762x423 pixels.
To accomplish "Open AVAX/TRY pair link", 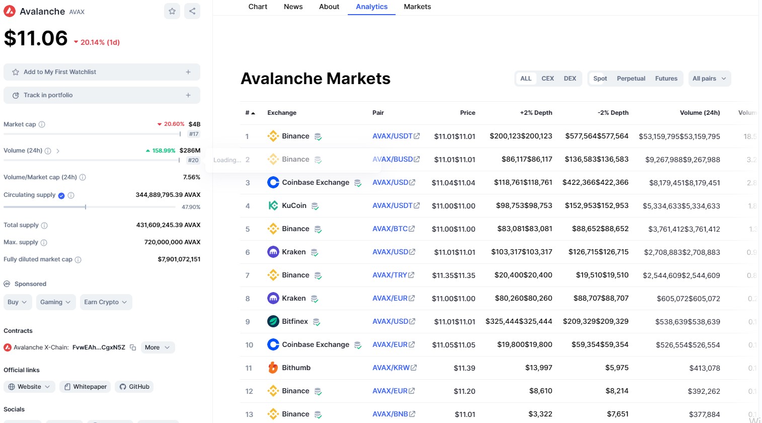I will tap(390, 275).
